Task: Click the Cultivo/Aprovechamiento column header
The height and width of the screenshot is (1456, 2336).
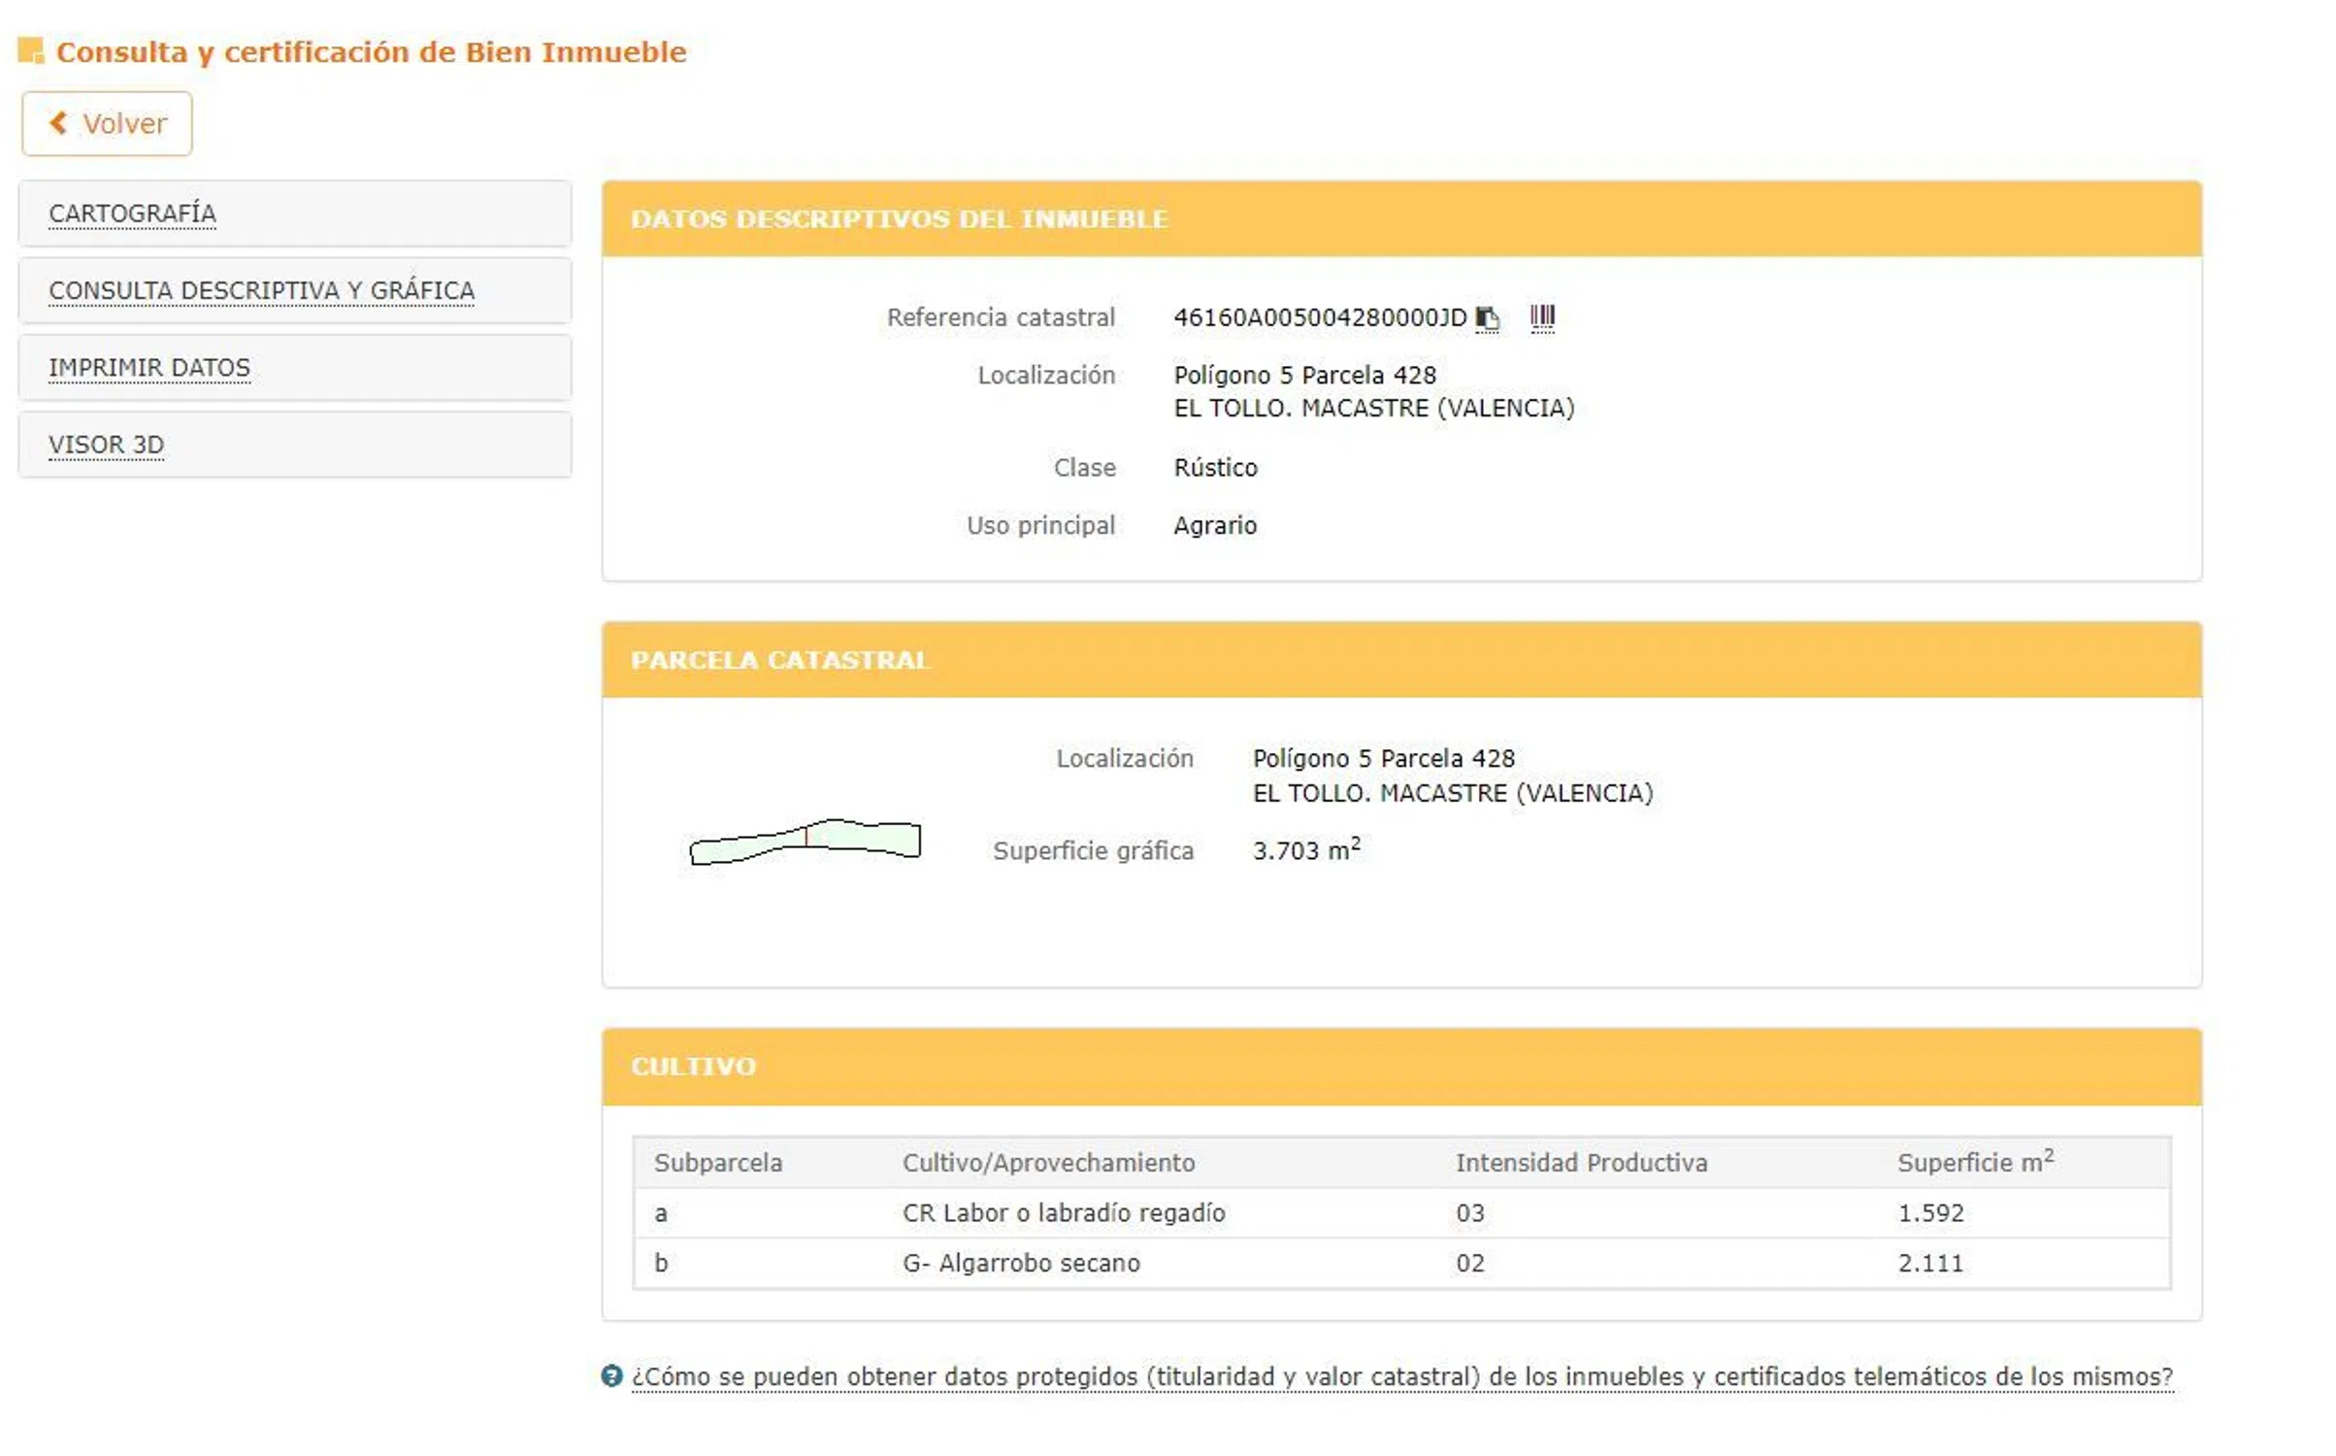Action: click(1048, 1163)
